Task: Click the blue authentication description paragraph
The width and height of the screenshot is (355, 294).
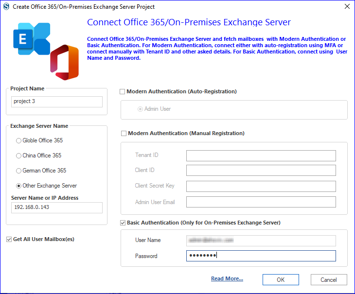Action: pos(217,49)
